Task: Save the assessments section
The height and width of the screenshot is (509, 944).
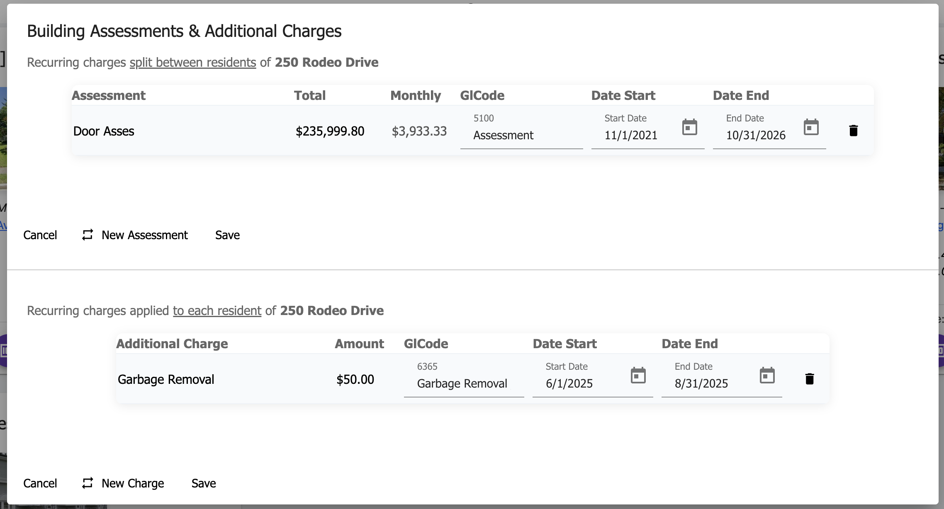Action: tap(227, 235)
